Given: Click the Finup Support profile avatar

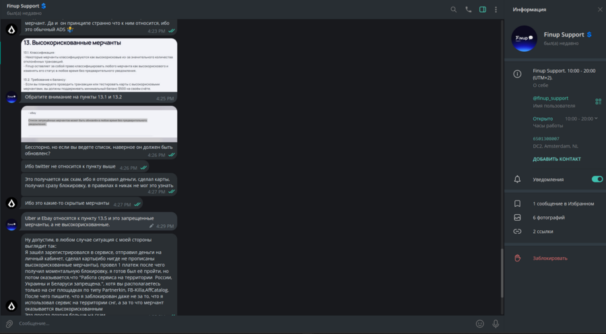Looking at the screenshot, I should (524, 38).
